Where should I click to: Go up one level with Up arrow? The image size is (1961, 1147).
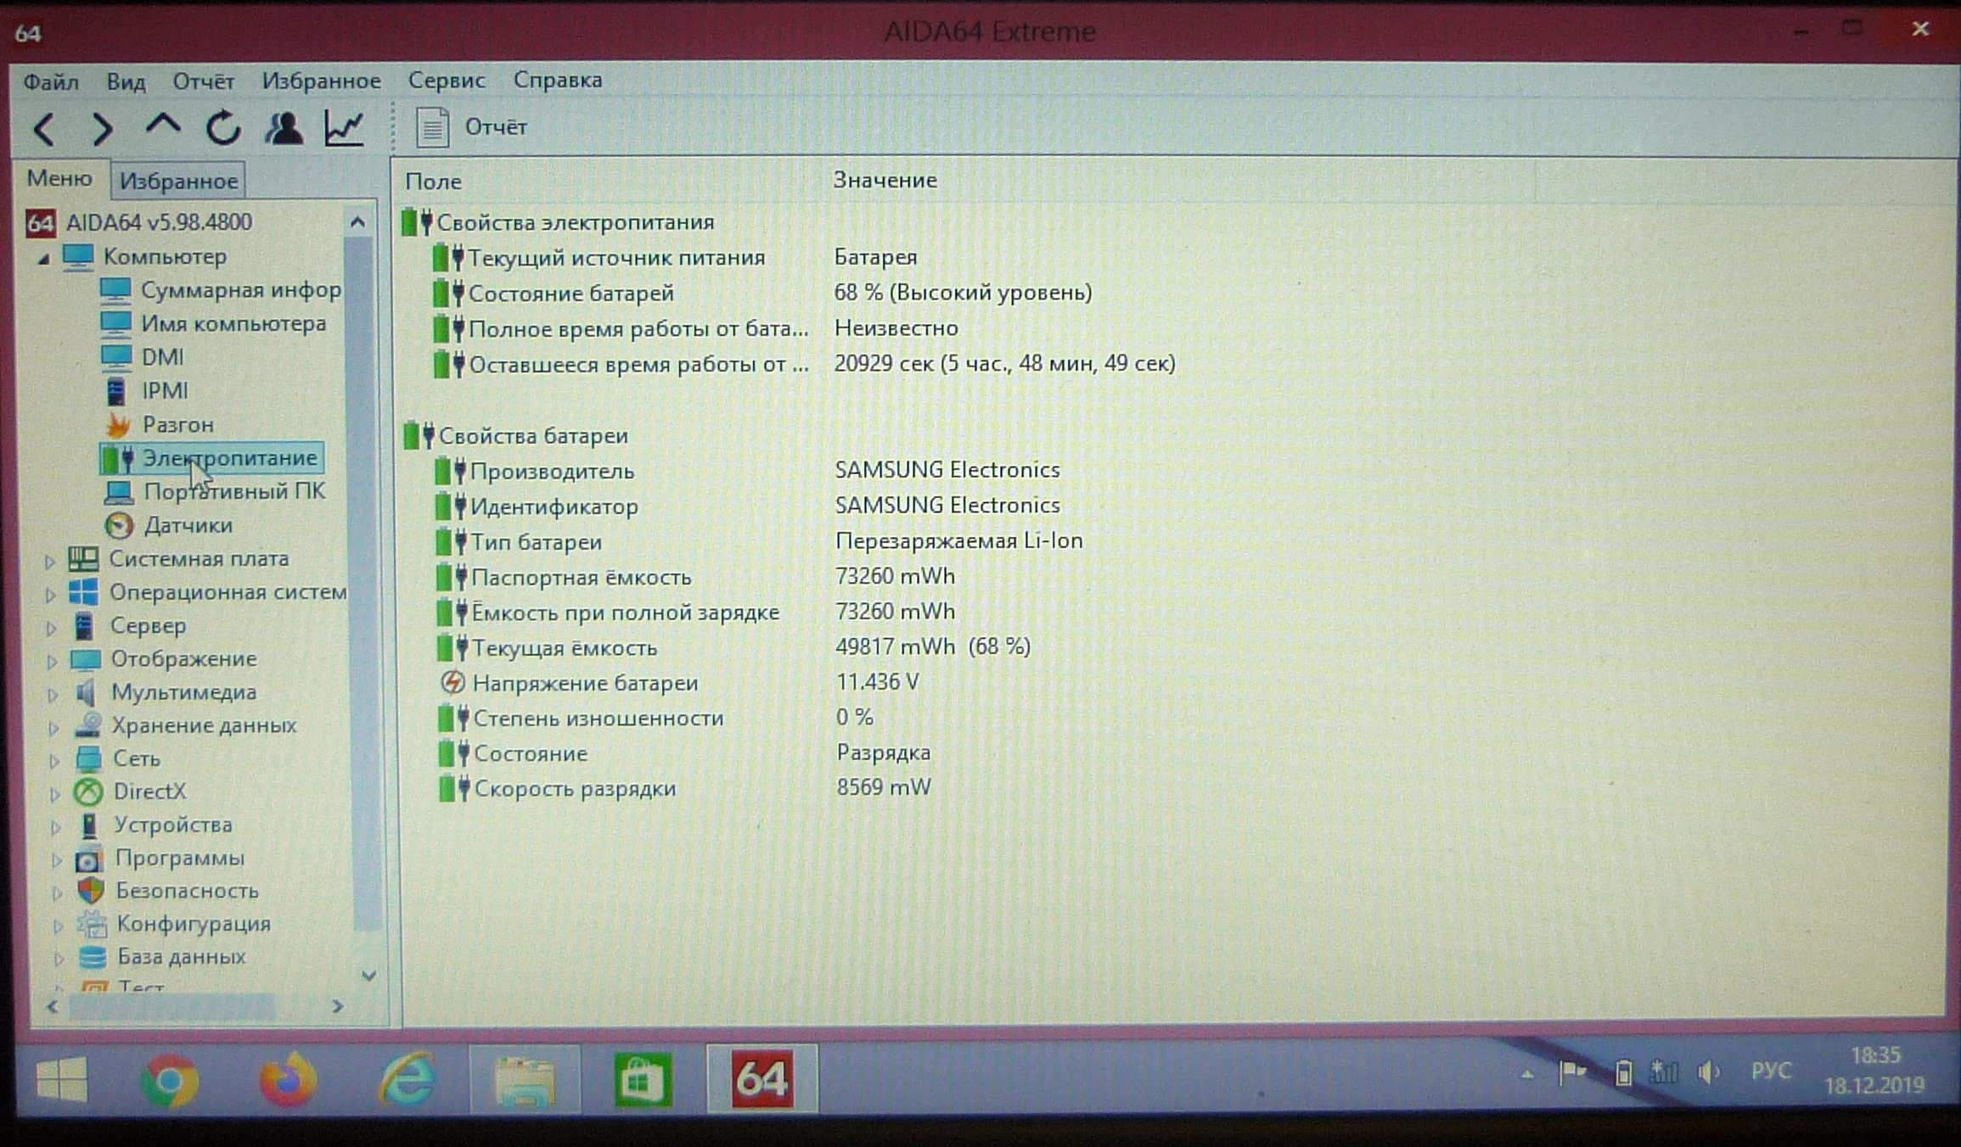[x=162, y=127]
